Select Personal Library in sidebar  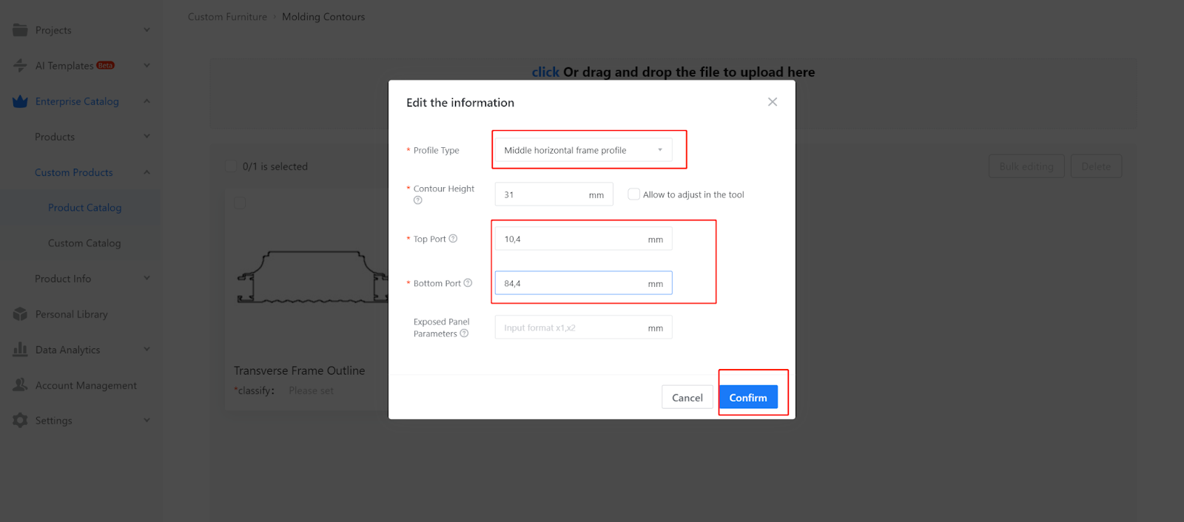click(72, 314)
